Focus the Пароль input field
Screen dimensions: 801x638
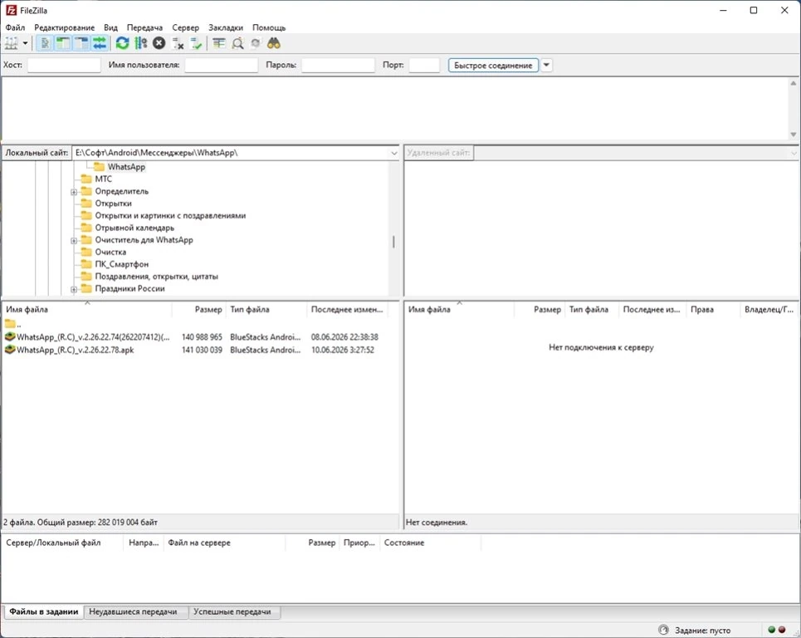pos(338,66)
